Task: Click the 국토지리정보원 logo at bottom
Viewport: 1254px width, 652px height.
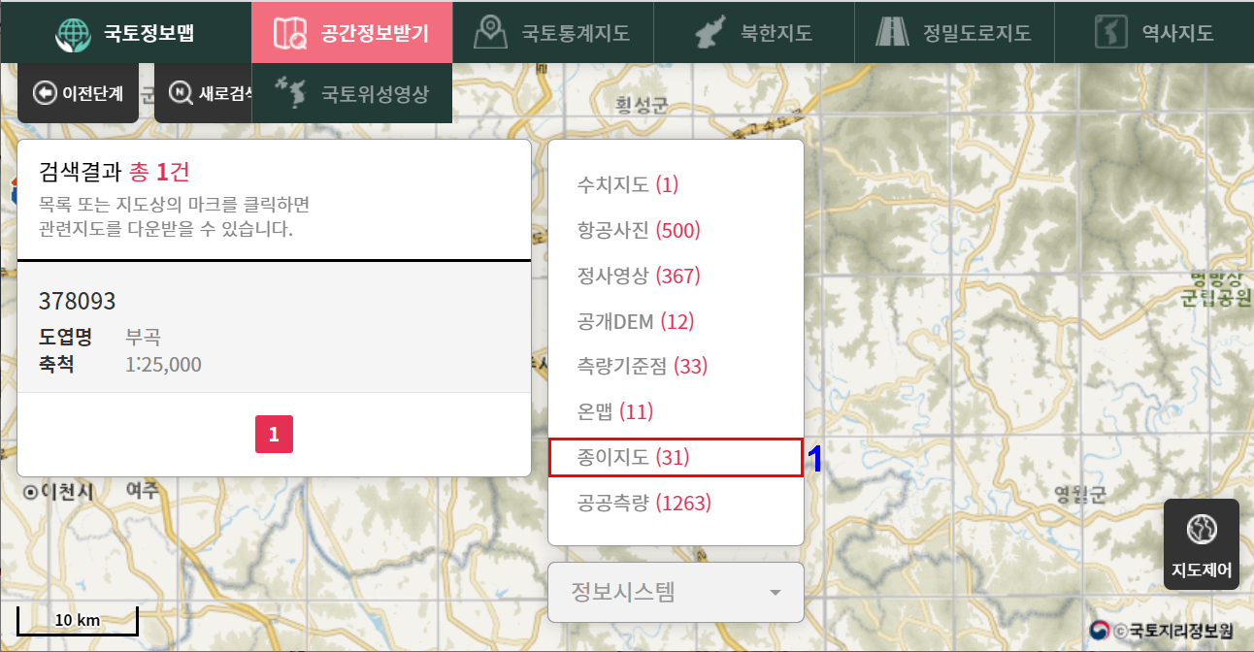Action: pyautogui.click(x=1161, y=631)
